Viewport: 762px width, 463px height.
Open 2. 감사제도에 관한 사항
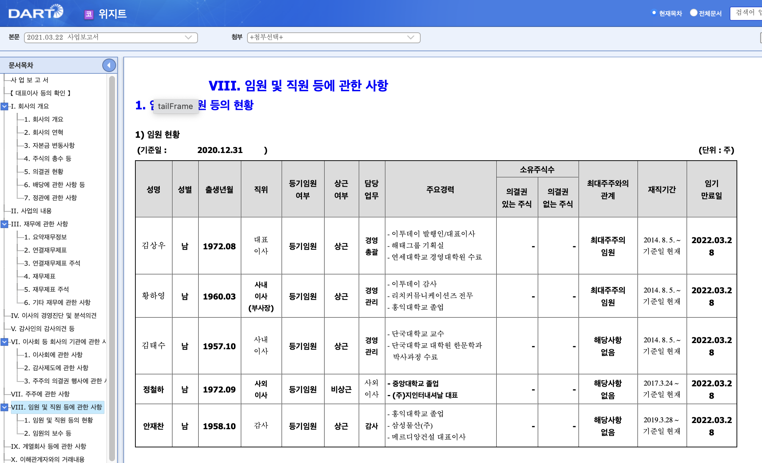click(x=56, y=368)
